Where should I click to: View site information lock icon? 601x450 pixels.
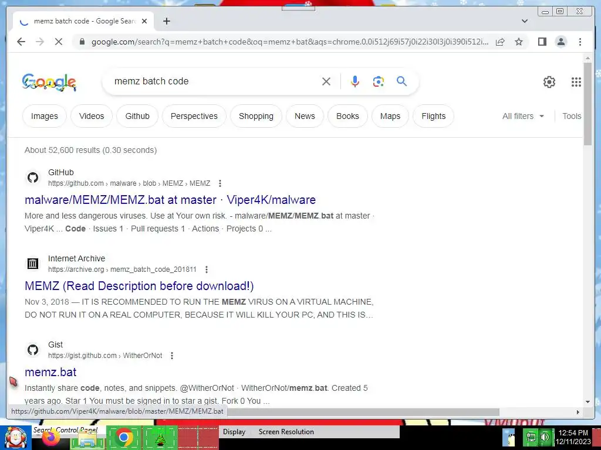pyautogui.click(x=82, y=42)
